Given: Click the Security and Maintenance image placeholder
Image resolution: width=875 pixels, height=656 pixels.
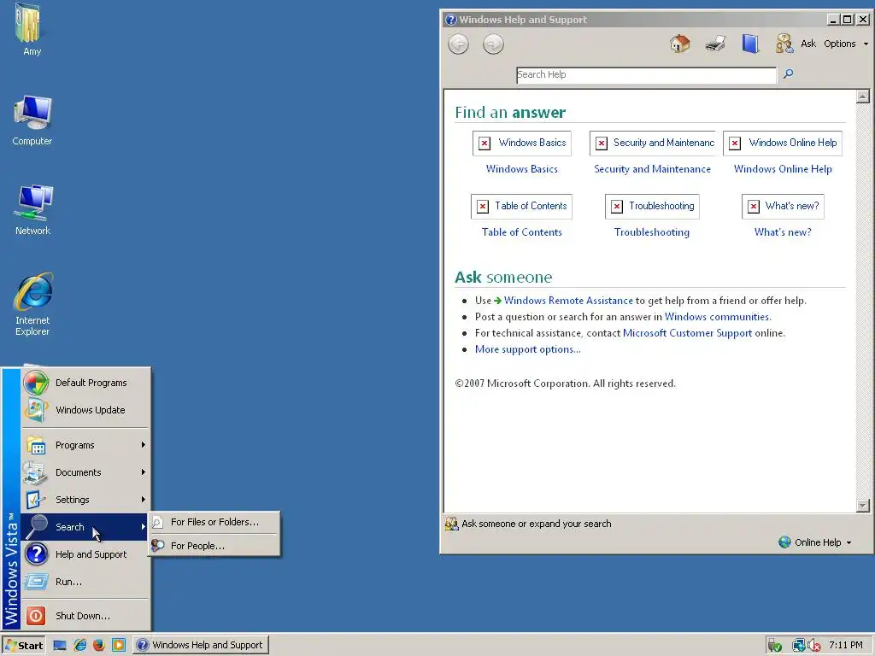Looking at the screenshot, I should click(x=652, y=143).
